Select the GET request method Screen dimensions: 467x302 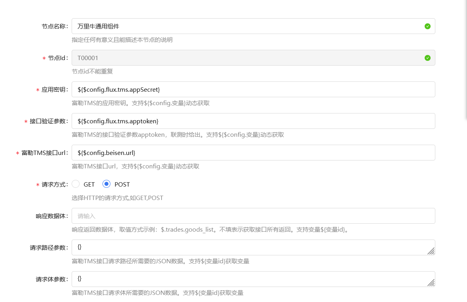click(76, 184)
